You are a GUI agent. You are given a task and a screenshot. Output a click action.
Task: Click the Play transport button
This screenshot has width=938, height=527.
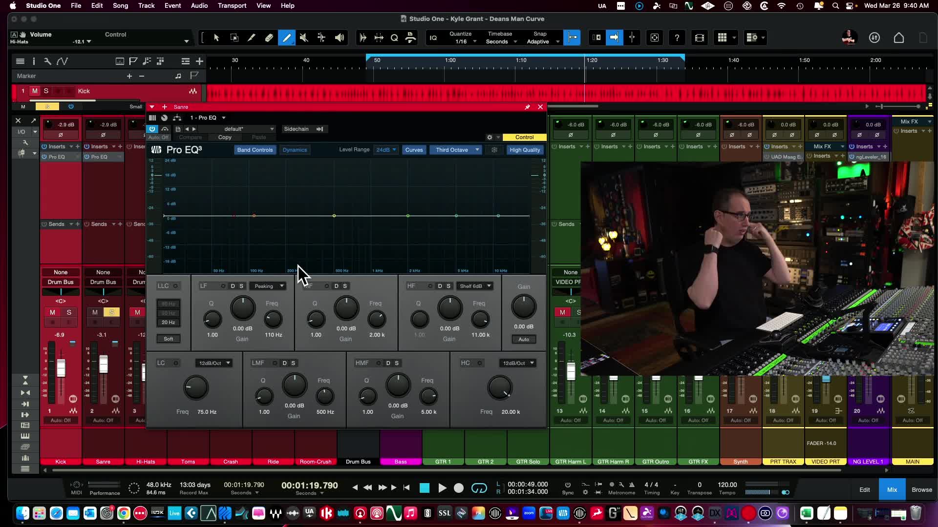[x=442, y=488]
